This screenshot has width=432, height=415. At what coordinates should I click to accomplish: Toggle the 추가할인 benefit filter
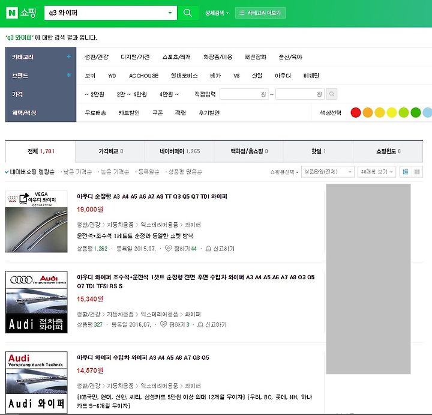[209, 113]
